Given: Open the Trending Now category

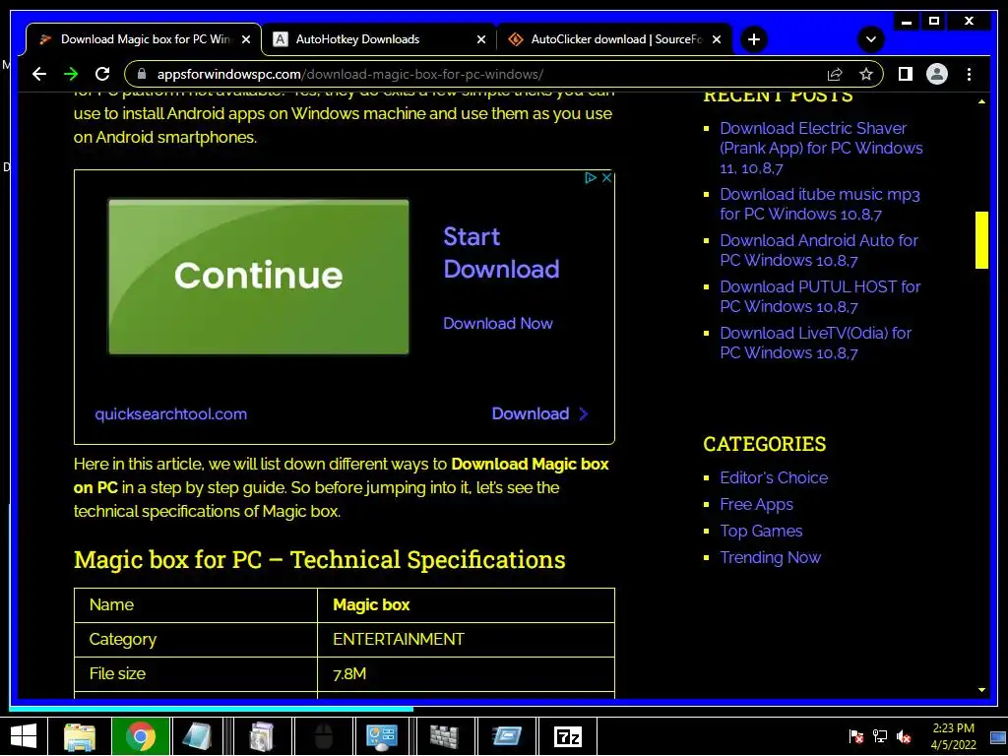Looking at the screenshot, I should click(x=770, y=557).
